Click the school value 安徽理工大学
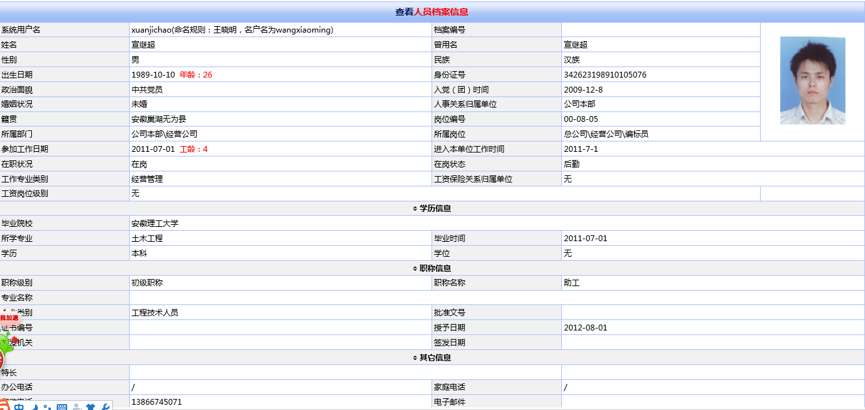The width and height of the screenshot is (865, 410). coord(154,224)
